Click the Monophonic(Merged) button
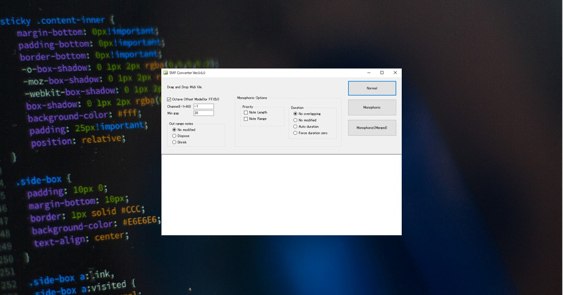The width and height of the screenshot is (563, 295). click(372, 128)
